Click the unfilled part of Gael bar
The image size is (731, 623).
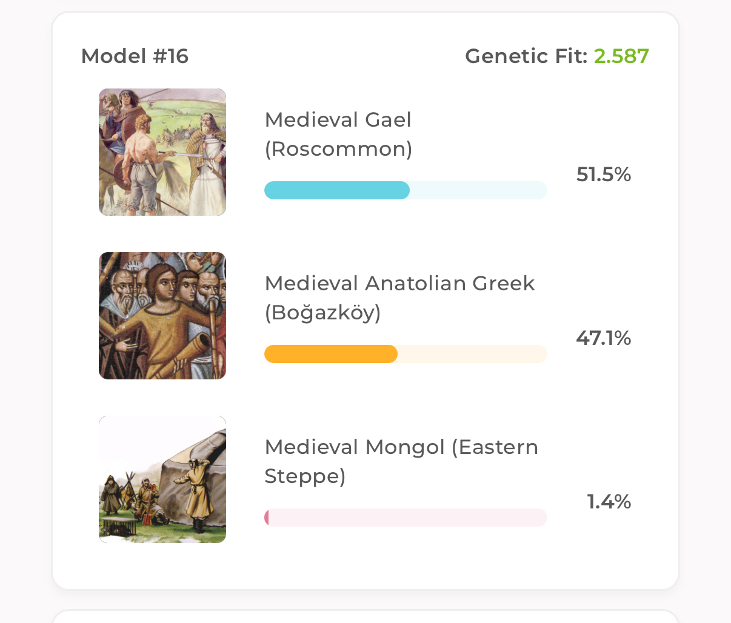[x=479, y=190]
